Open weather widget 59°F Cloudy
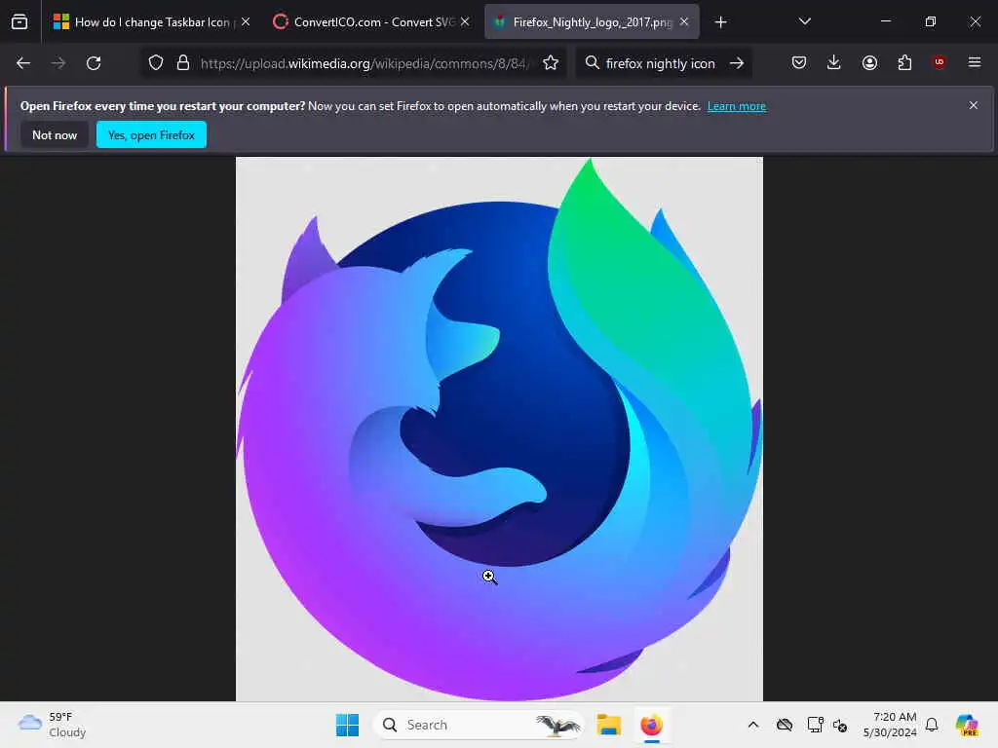The image size is (998, 748). point(53,725)
